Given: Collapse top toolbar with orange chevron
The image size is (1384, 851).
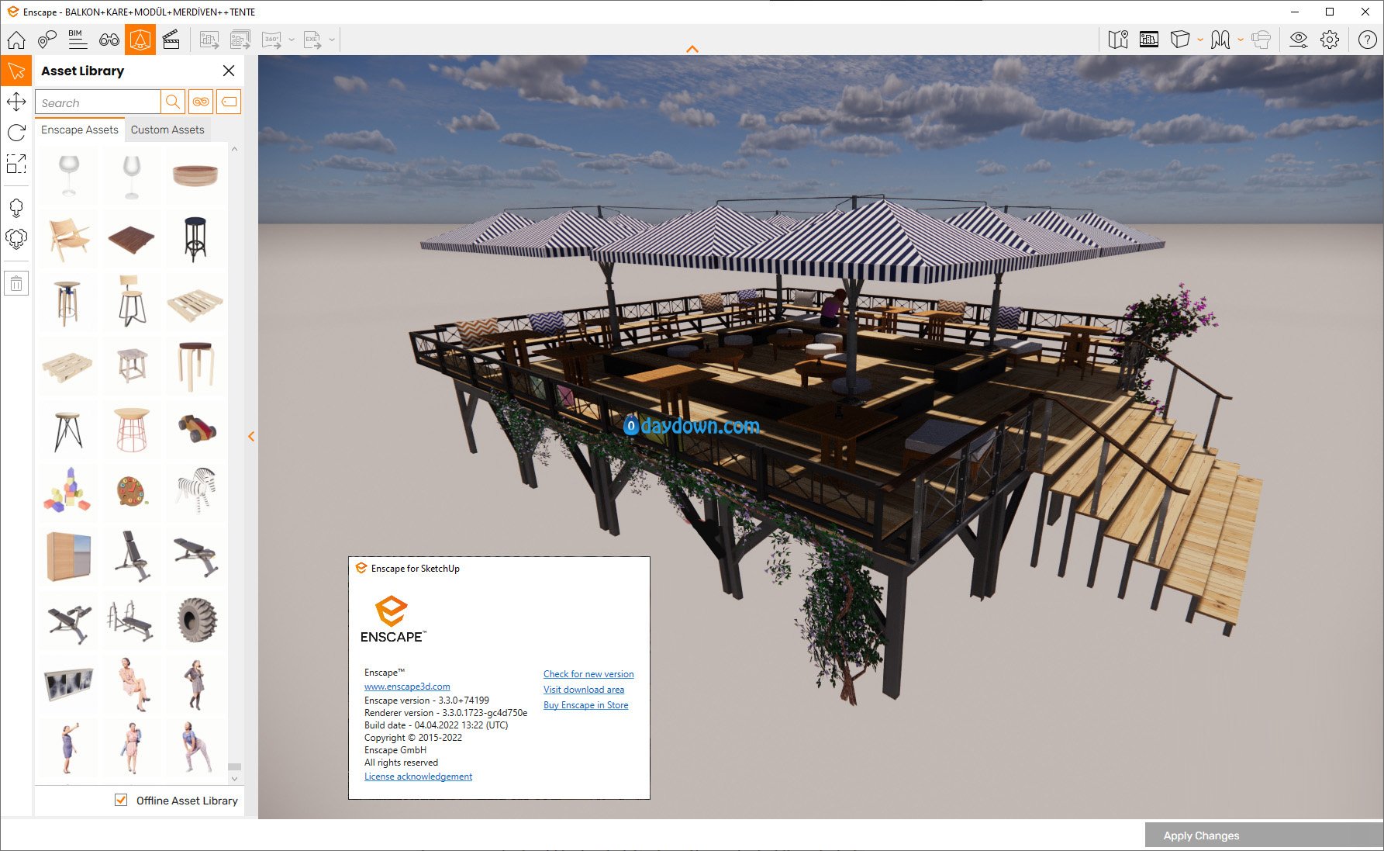Looking at the screenshot, I should pos(692,49).
